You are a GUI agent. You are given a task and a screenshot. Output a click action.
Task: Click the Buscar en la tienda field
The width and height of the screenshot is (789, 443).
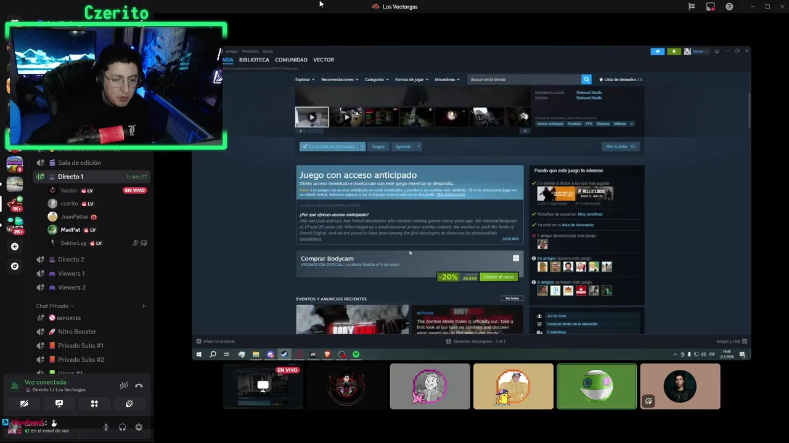(525, 79)
